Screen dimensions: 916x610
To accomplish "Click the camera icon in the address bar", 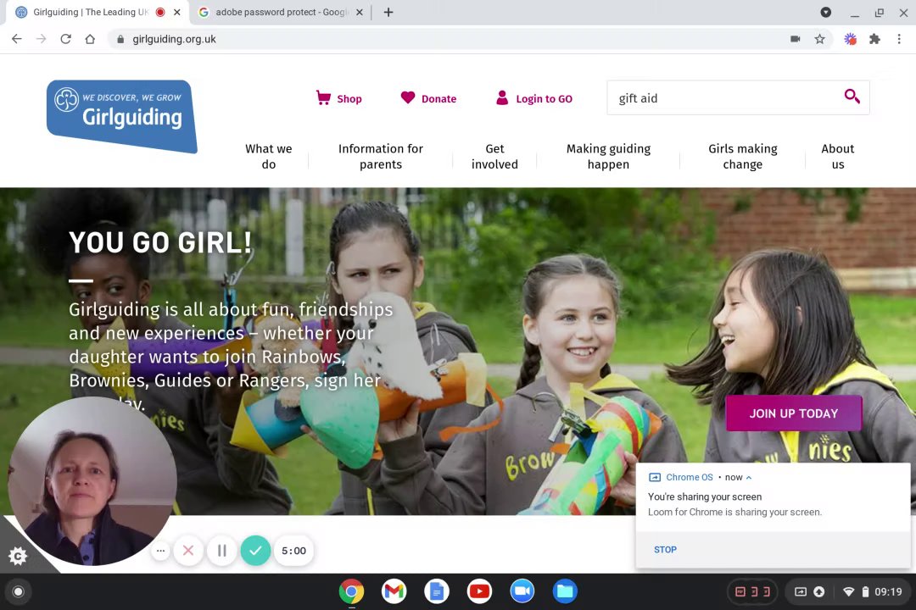I will click(x=795, y=39).
